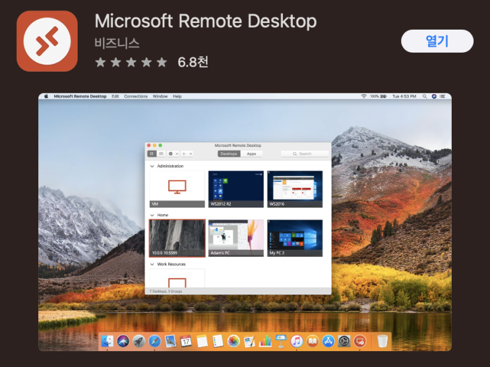
Task: Select the Adam's PC desktop thumbnail
Action: (236, 238)
